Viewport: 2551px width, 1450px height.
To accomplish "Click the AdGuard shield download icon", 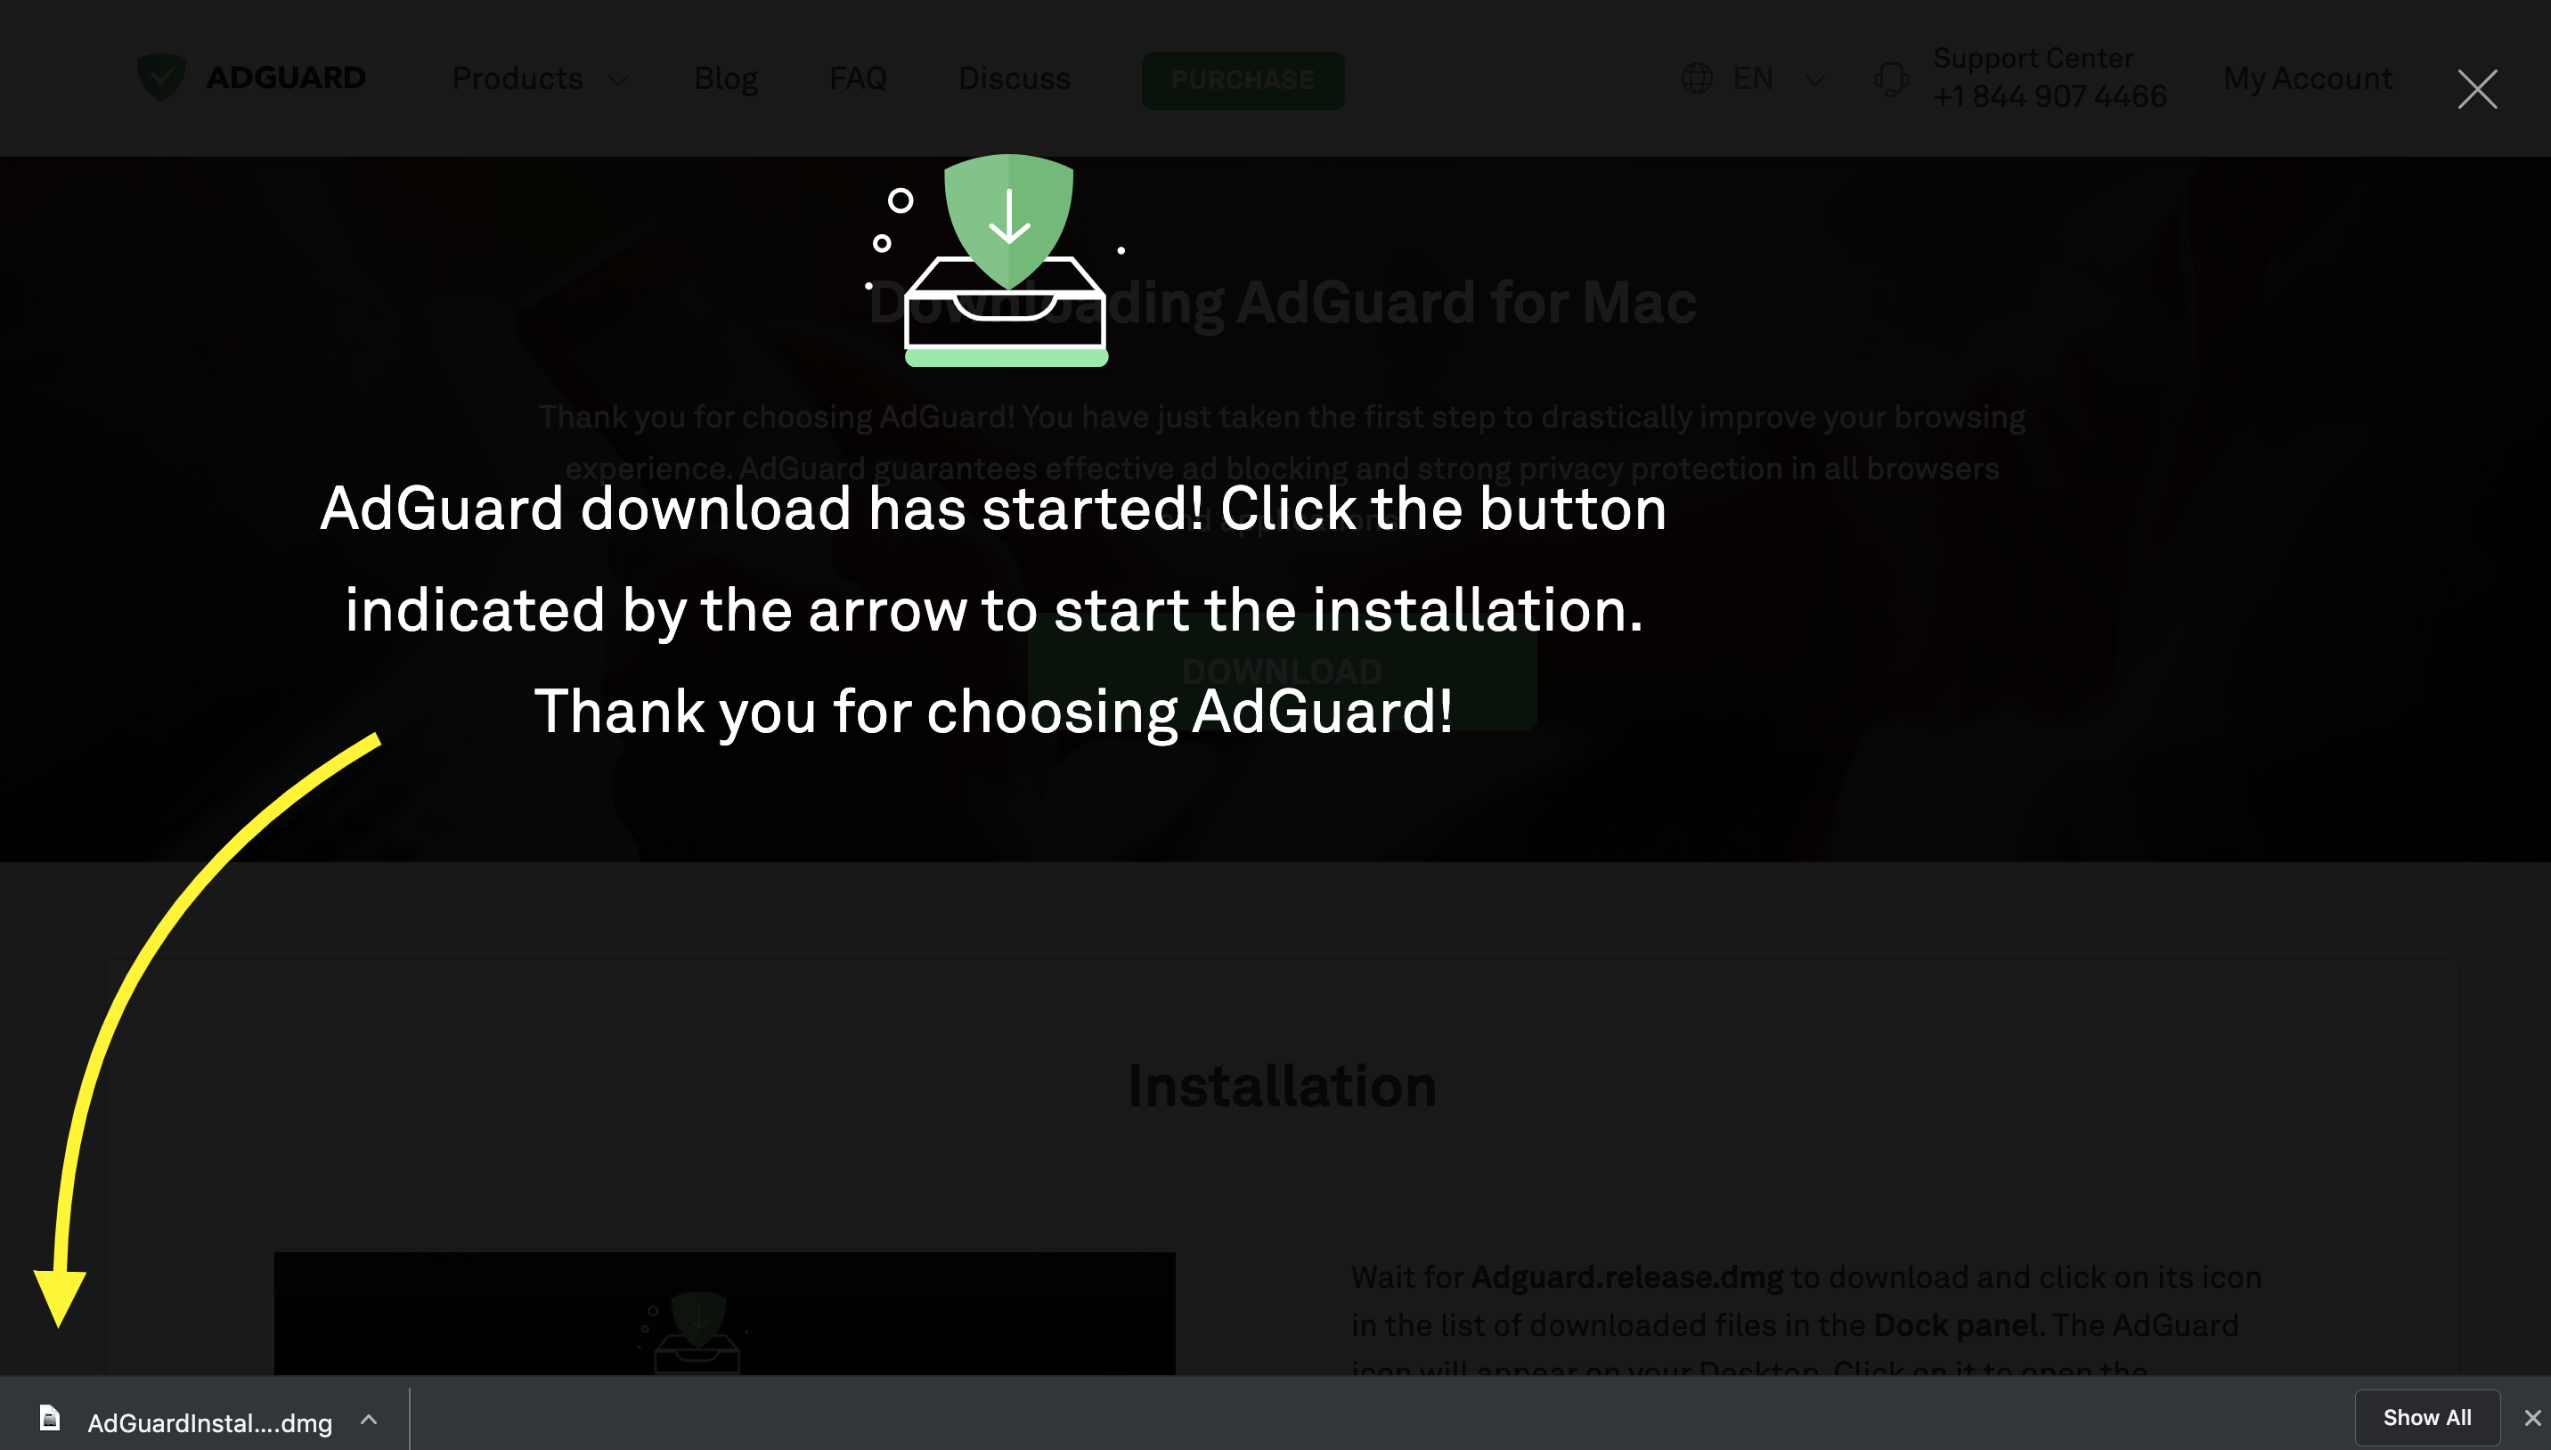I will (1007, 228).
